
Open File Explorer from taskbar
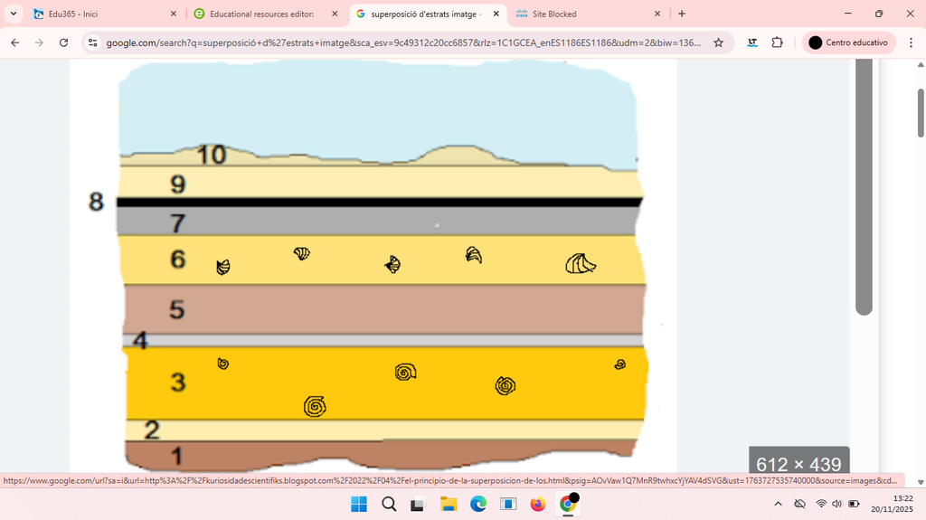(449, 504)
